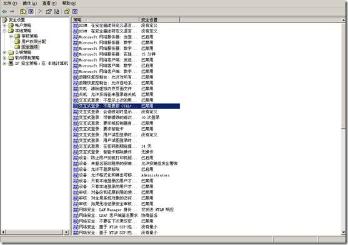Click the Forward arrow toolbar icon
Viewport: 348px width, 245px height.
[12, 11]
